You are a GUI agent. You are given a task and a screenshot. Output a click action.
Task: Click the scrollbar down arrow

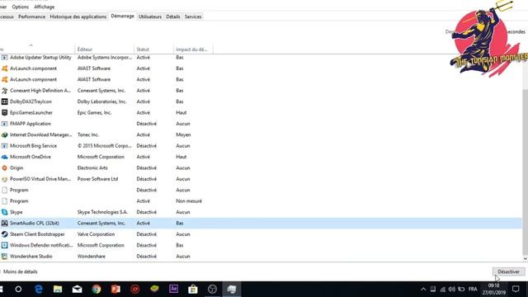pos(525,258)
